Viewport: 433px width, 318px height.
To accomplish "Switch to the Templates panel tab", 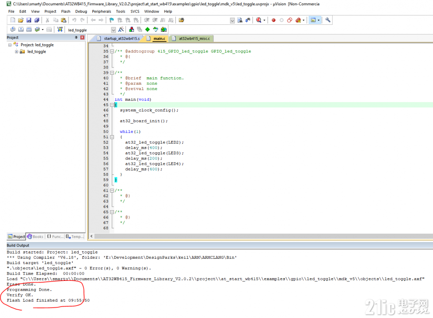I will (x=75, y=237).
